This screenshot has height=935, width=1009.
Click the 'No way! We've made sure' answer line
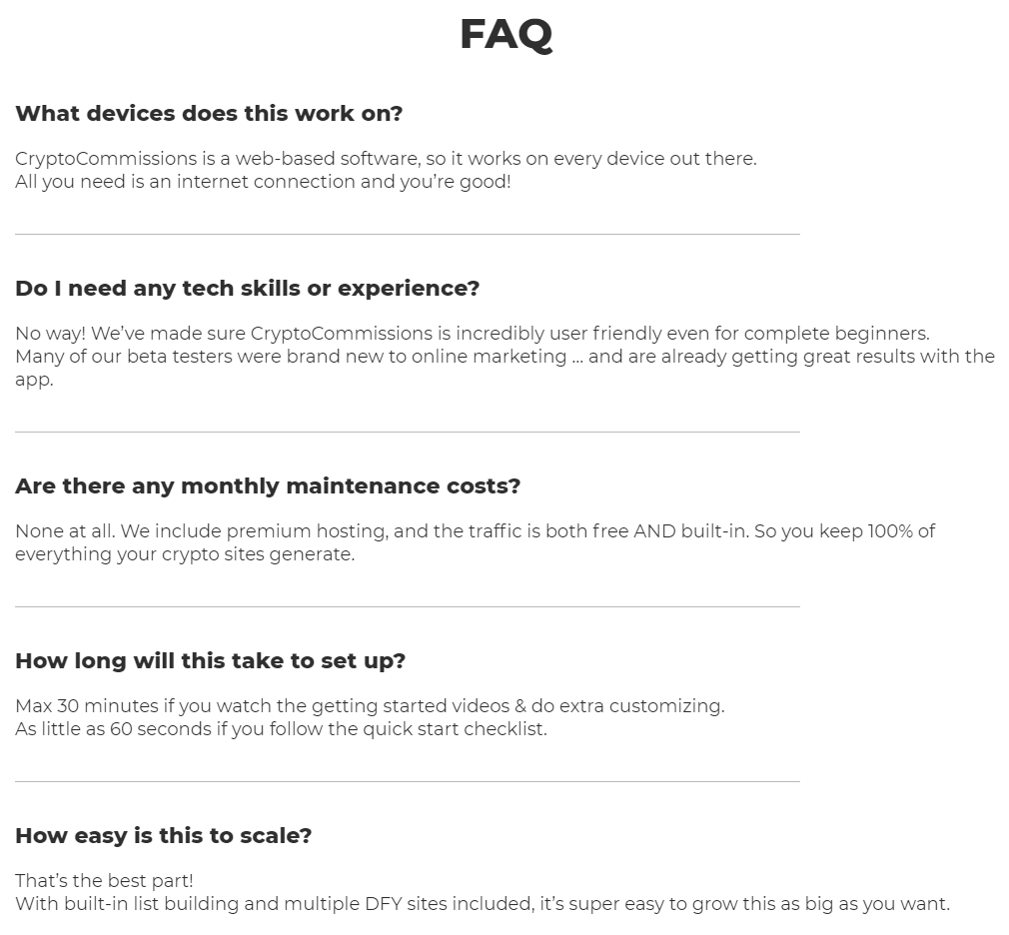click(x=473, y=334)
